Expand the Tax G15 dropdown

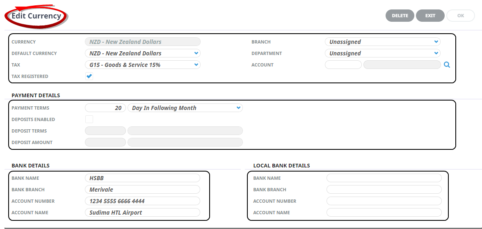(142, 65)
